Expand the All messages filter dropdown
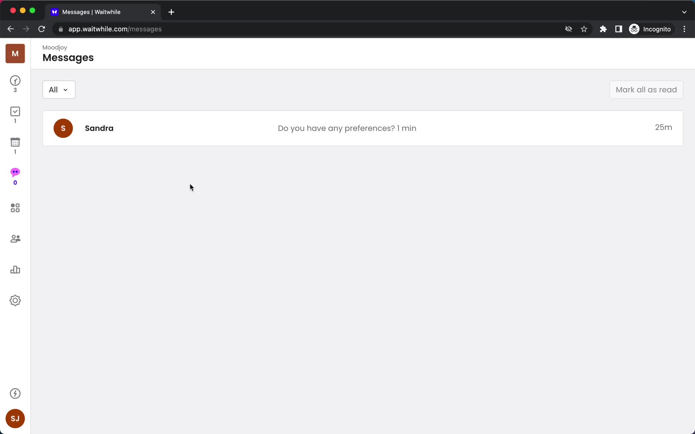695x434 pixels. (x=58, y=89)
